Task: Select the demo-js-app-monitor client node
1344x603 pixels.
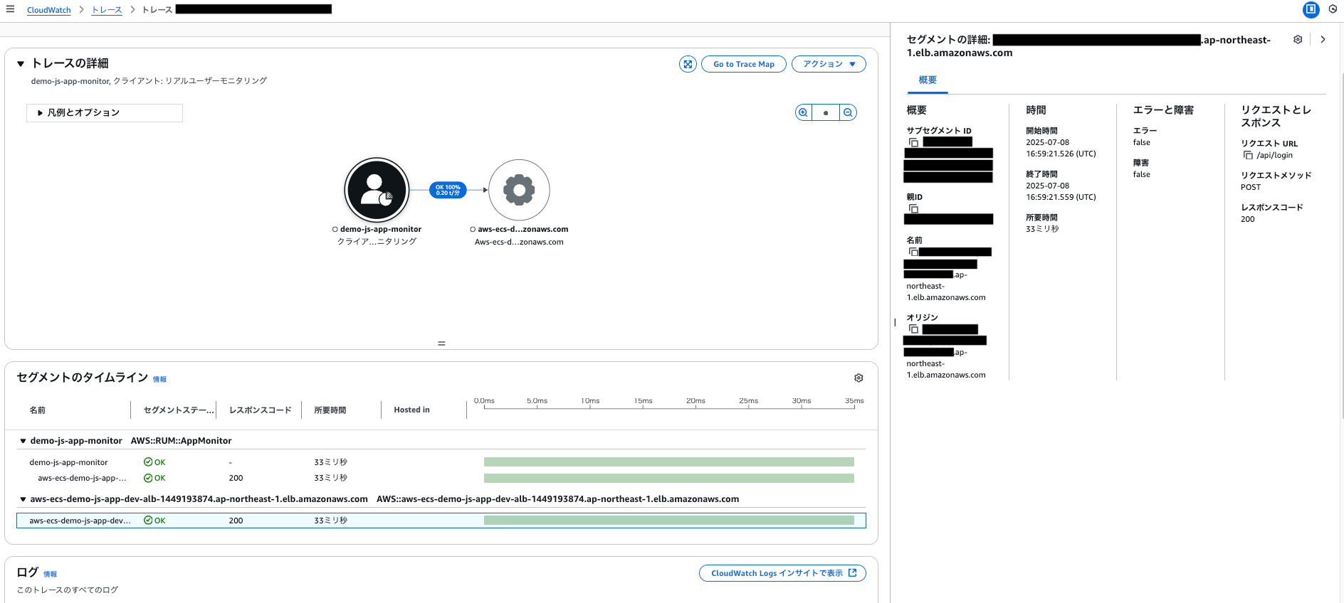Action: [x=377, y=190]
